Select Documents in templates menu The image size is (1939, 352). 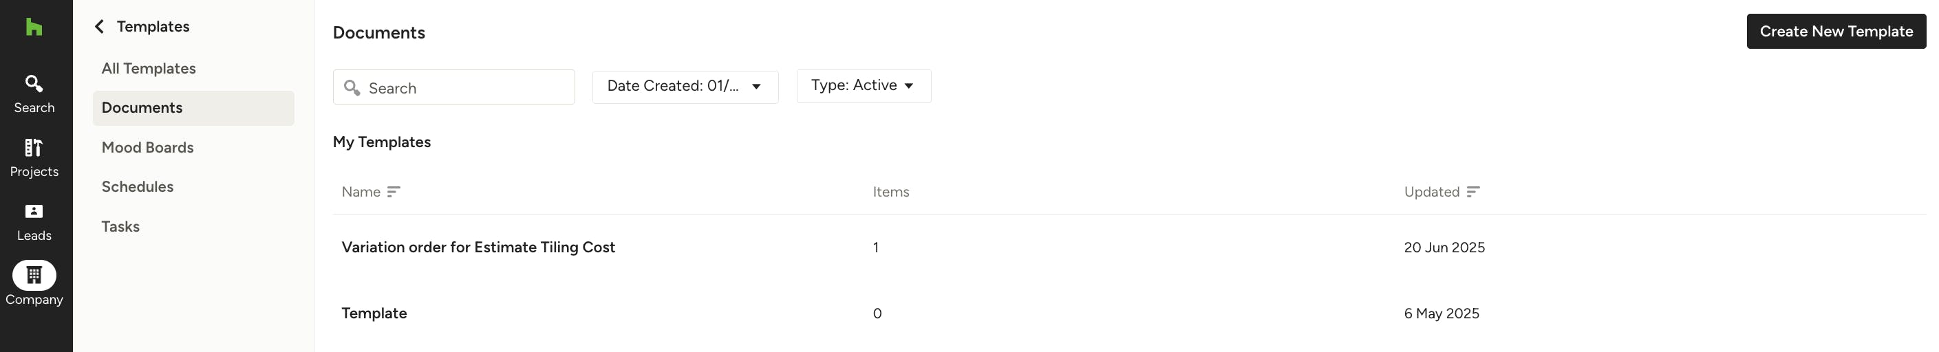pos(142,107)
